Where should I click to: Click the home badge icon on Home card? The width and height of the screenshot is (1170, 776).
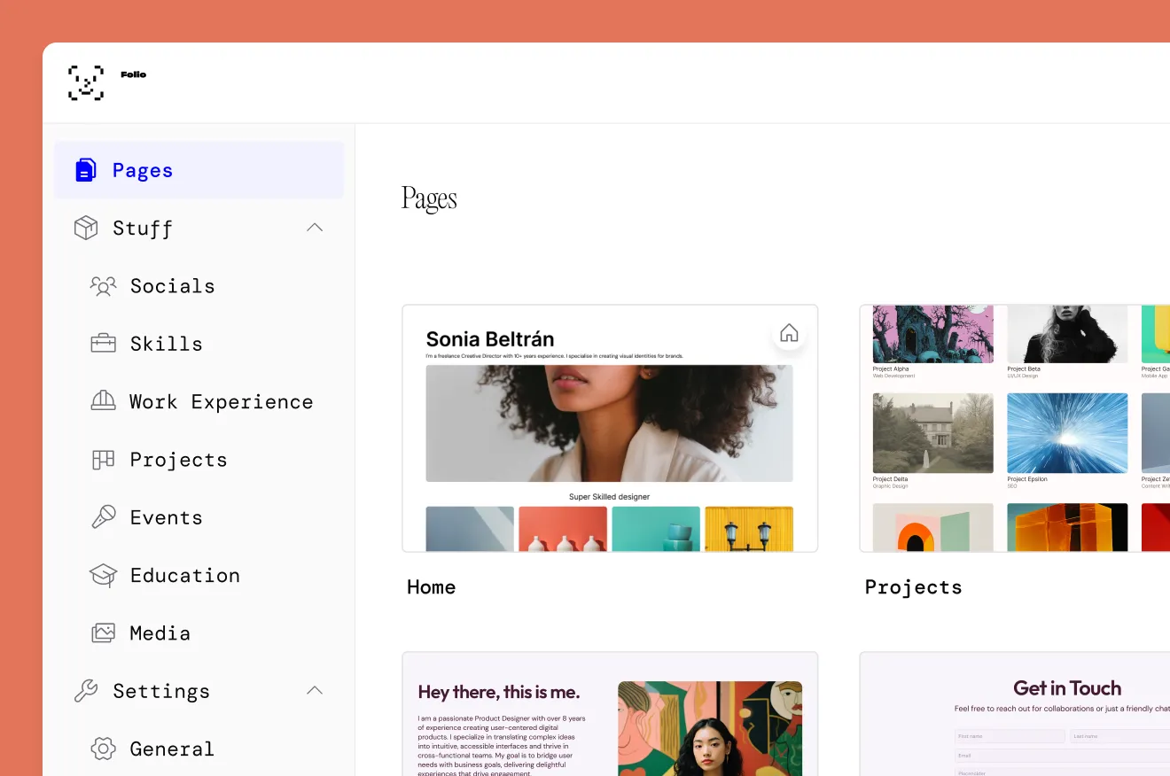click(789, 333)
